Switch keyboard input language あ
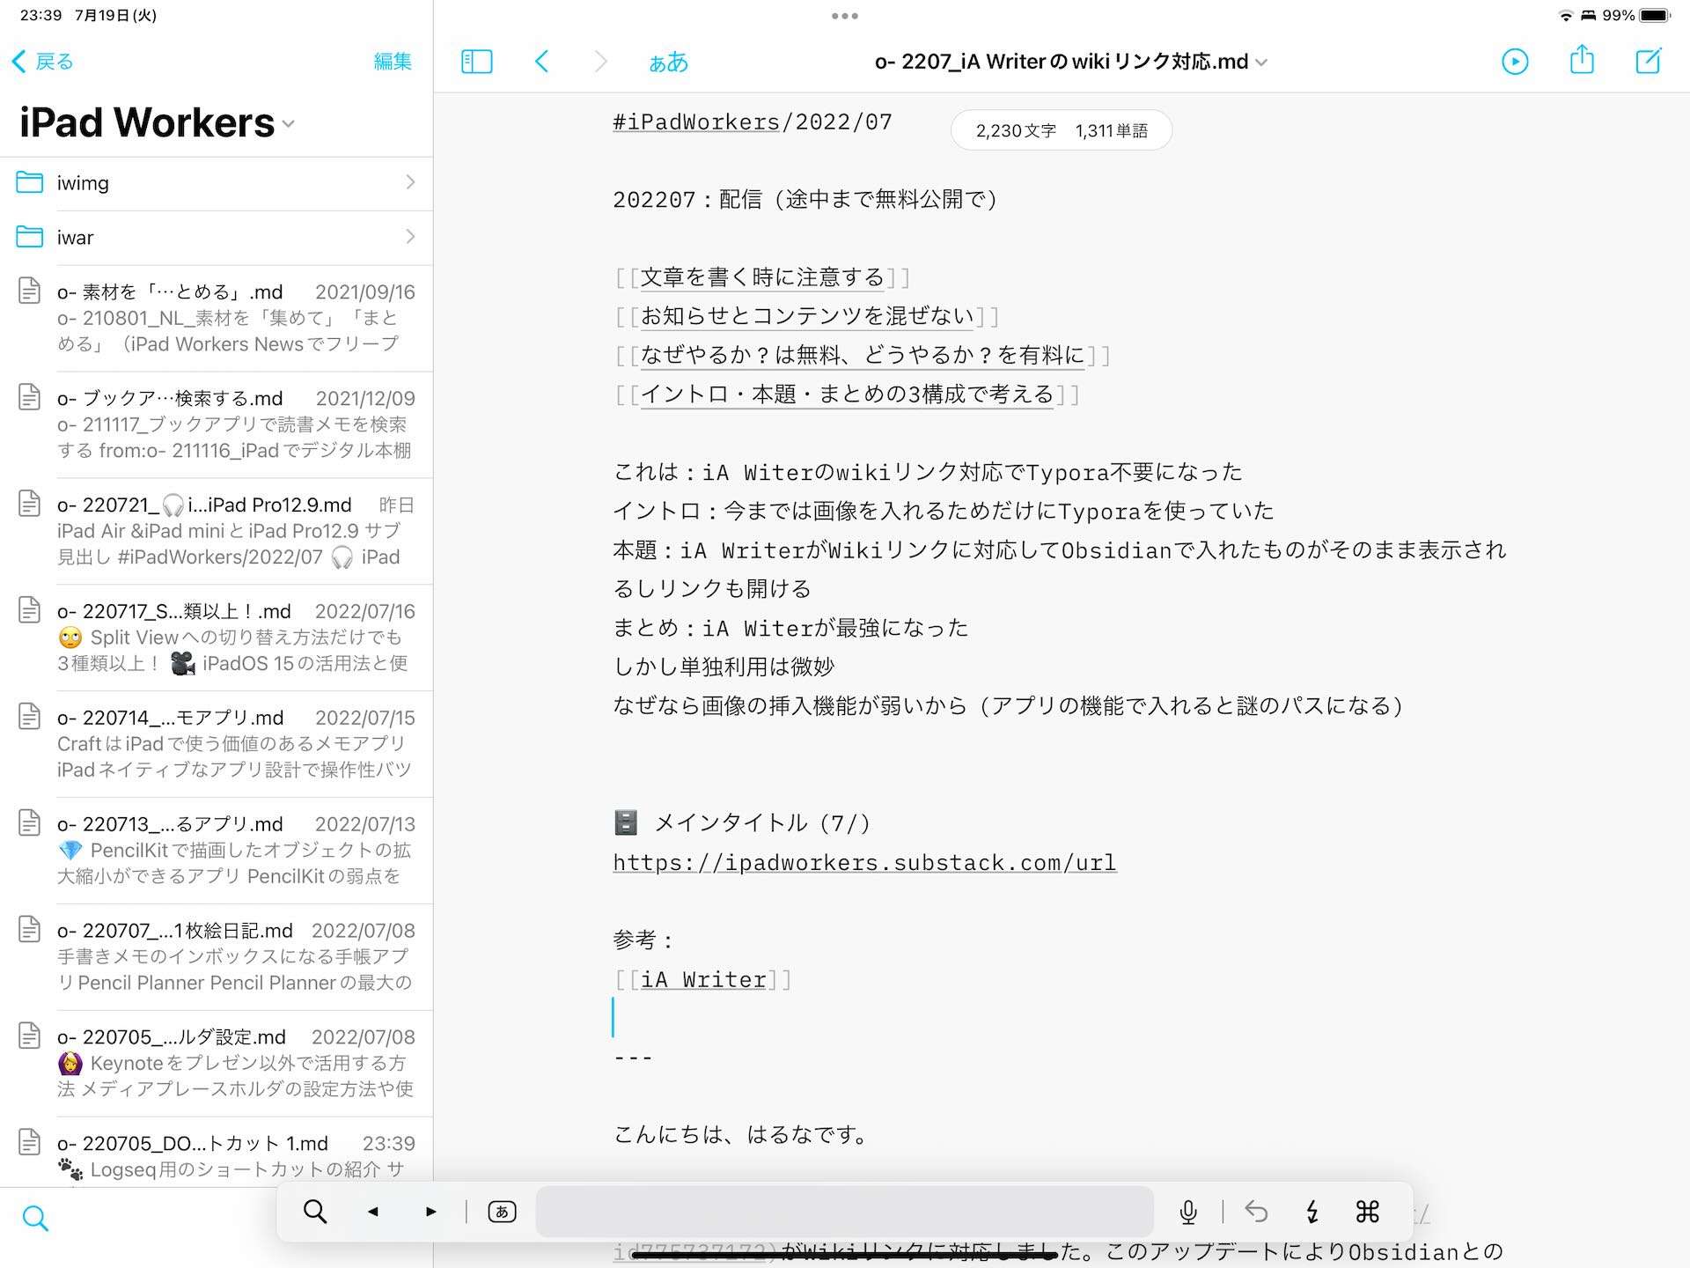The height and width of the screenshot is (1268, 1690). (x=502, y=1212)
